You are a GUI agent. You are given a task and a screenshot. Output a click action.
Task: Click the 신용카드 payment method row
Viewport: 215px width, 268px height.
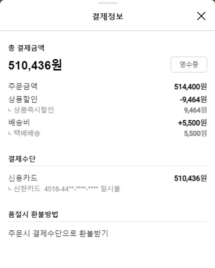point(23,178)
